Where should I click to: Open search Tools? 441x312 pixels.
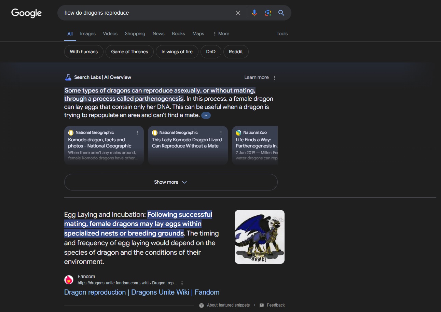click(x=282, y=33)
